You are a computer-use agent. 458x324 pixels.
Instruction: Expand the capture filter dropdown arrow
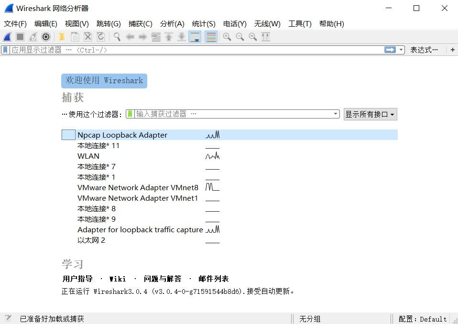coord(336,114)
